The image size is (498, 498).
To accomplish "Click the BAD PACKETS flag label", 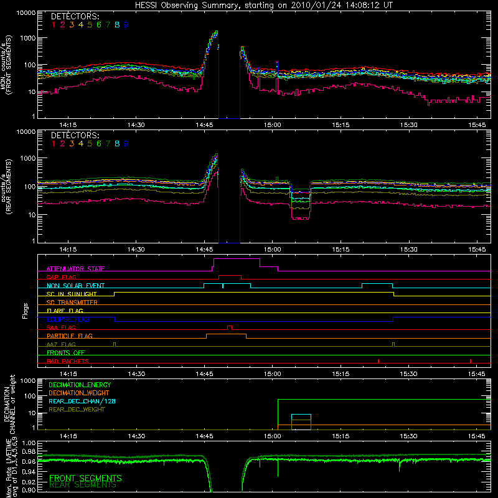I will click(x=68, y=361).
